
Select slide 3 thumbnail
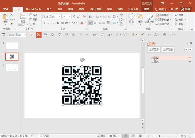point(12,67)
